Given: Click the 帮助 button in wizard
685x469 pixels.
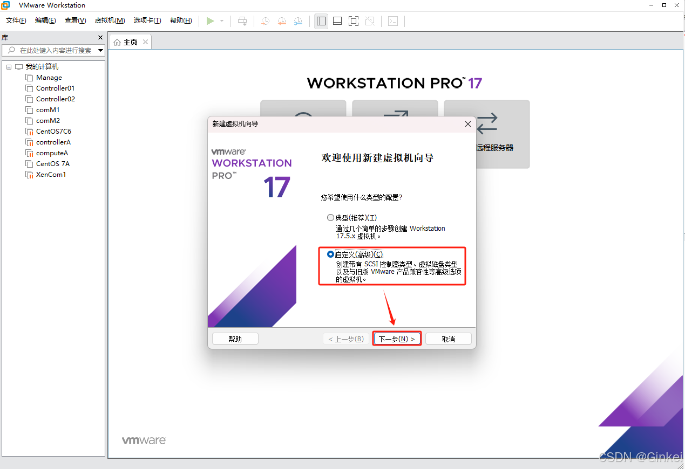Looking at the screenshot, I should click(x=235, y=339).
